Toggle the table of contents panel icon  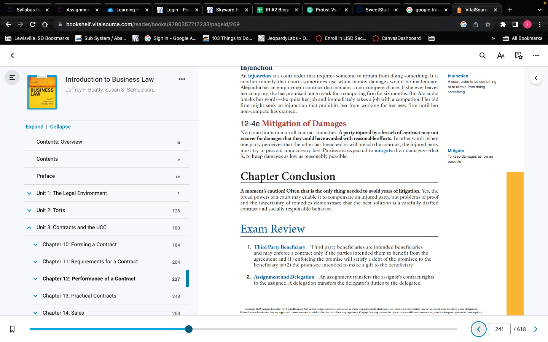[12, 78]
